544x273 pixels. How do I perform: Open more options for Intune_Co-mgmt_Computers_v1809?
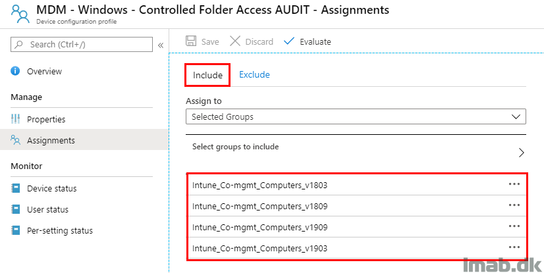pos(514,205)
